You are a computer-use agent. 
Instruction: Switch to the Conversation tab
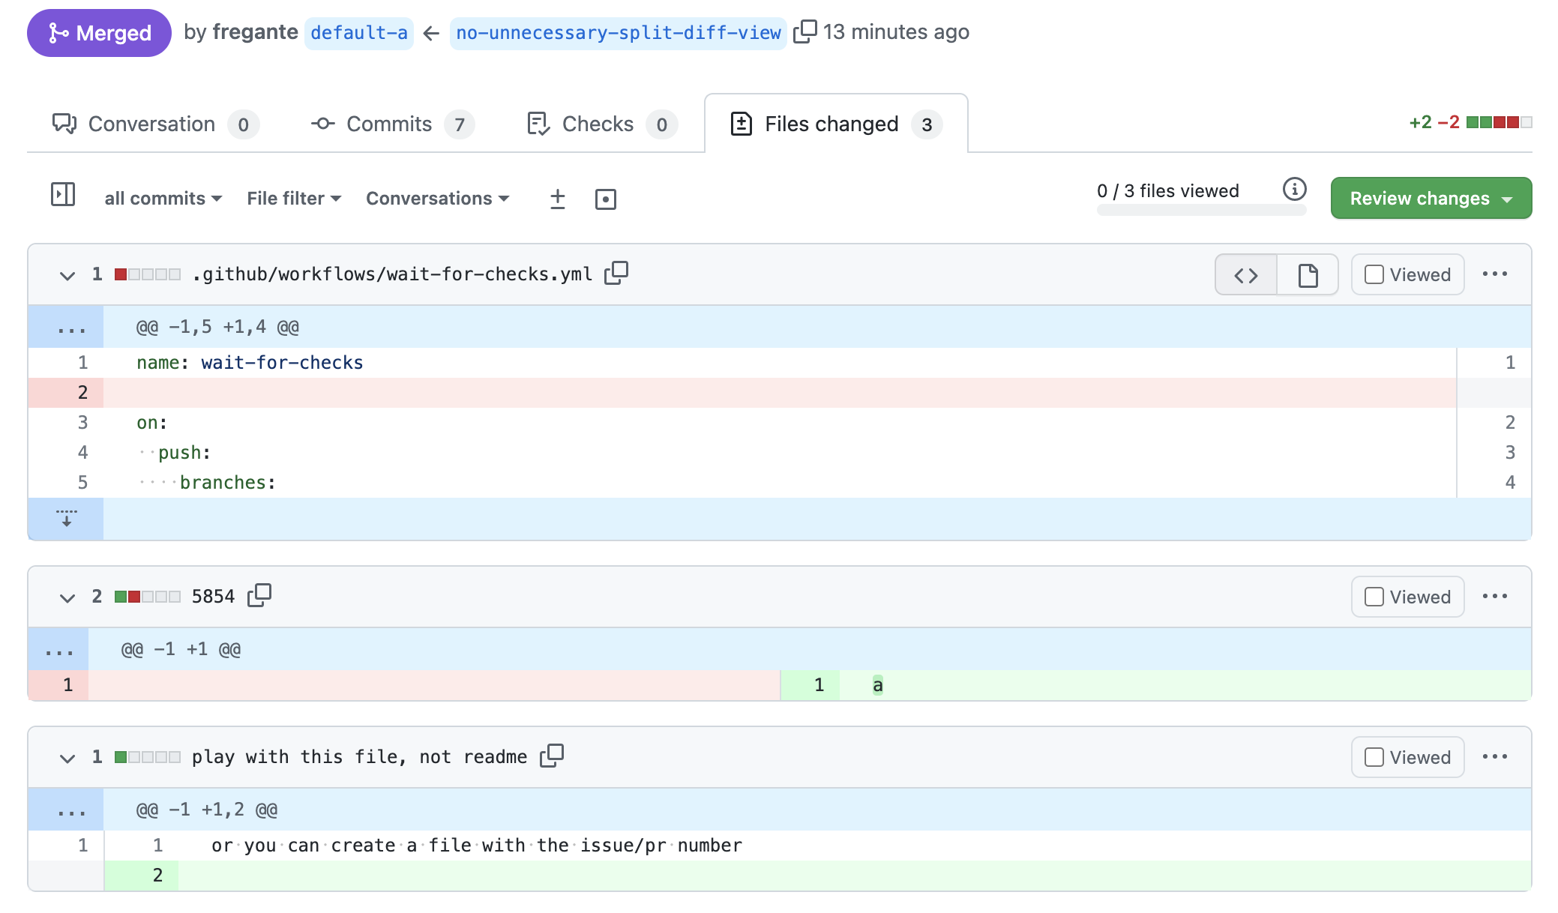[151, 124]
